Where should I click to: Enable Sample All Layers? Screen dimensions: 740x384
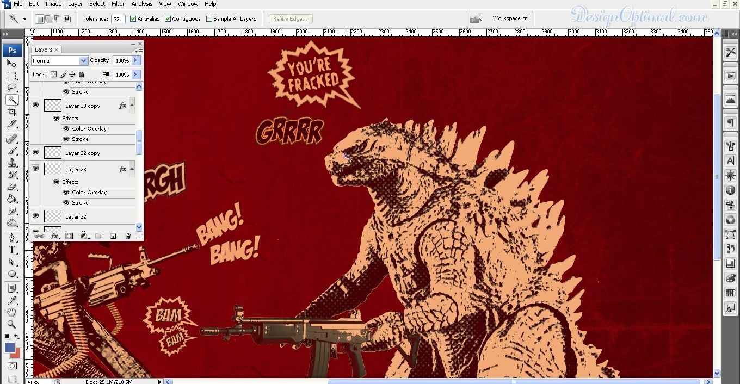pyautogui.click(x=209, y=18)
